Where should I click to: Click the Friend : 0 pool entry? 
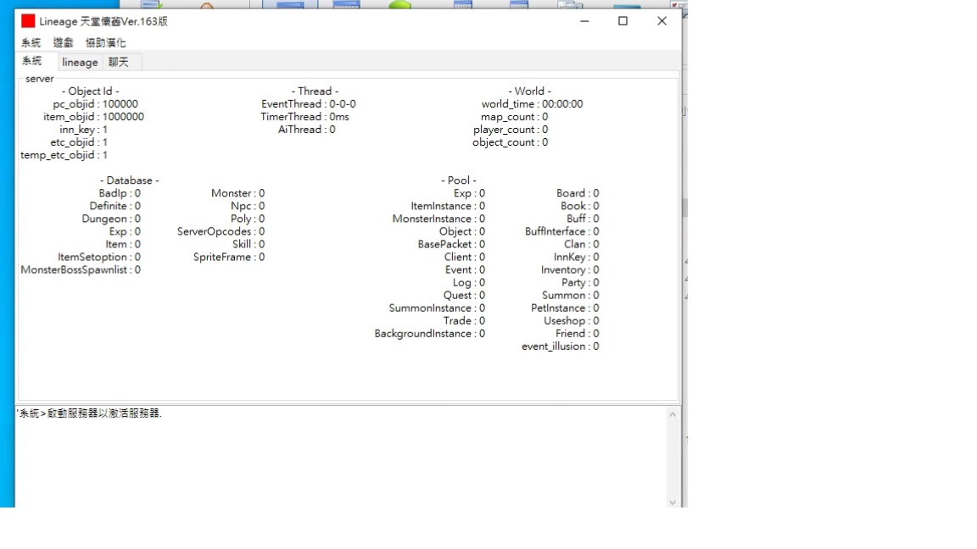(578, 334)
